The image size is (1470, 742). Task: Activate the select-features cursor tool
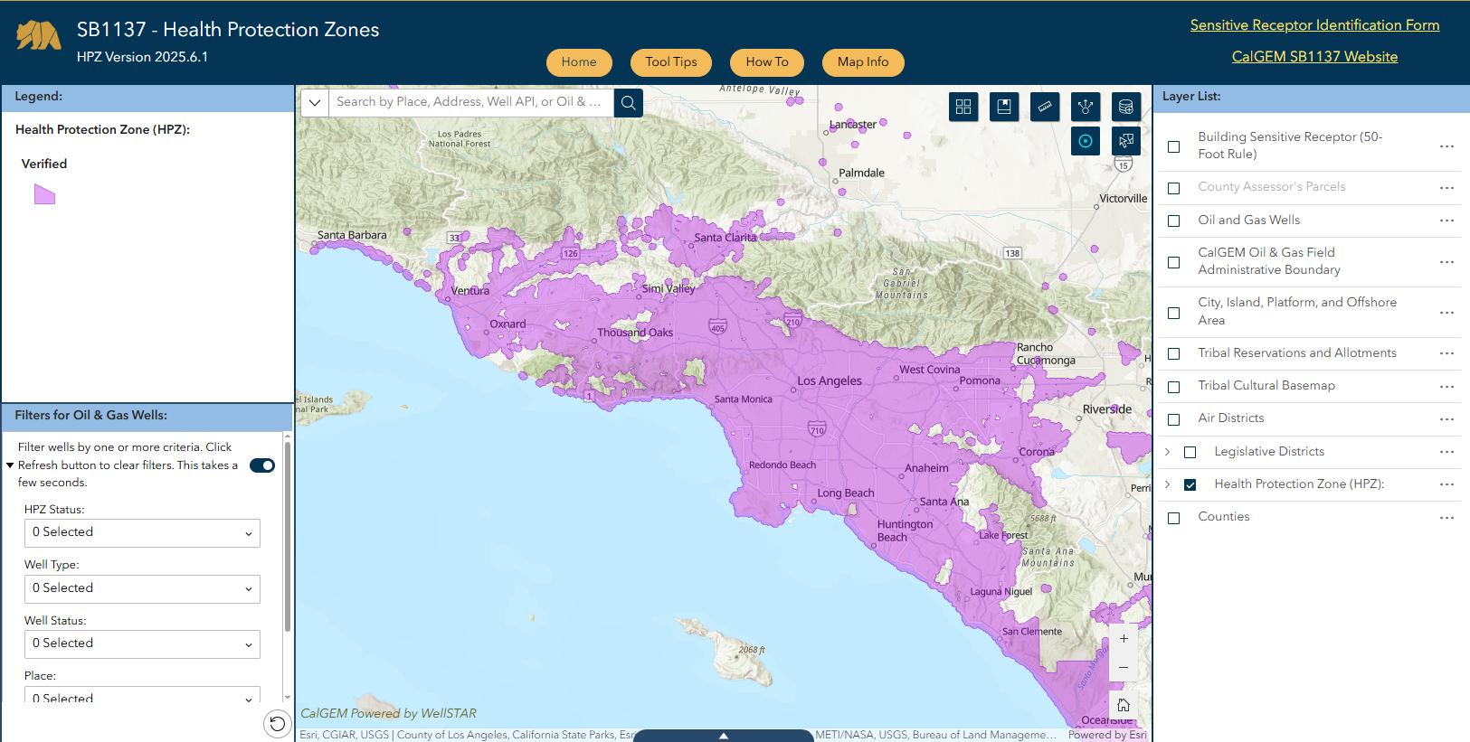click(1125, 141)
